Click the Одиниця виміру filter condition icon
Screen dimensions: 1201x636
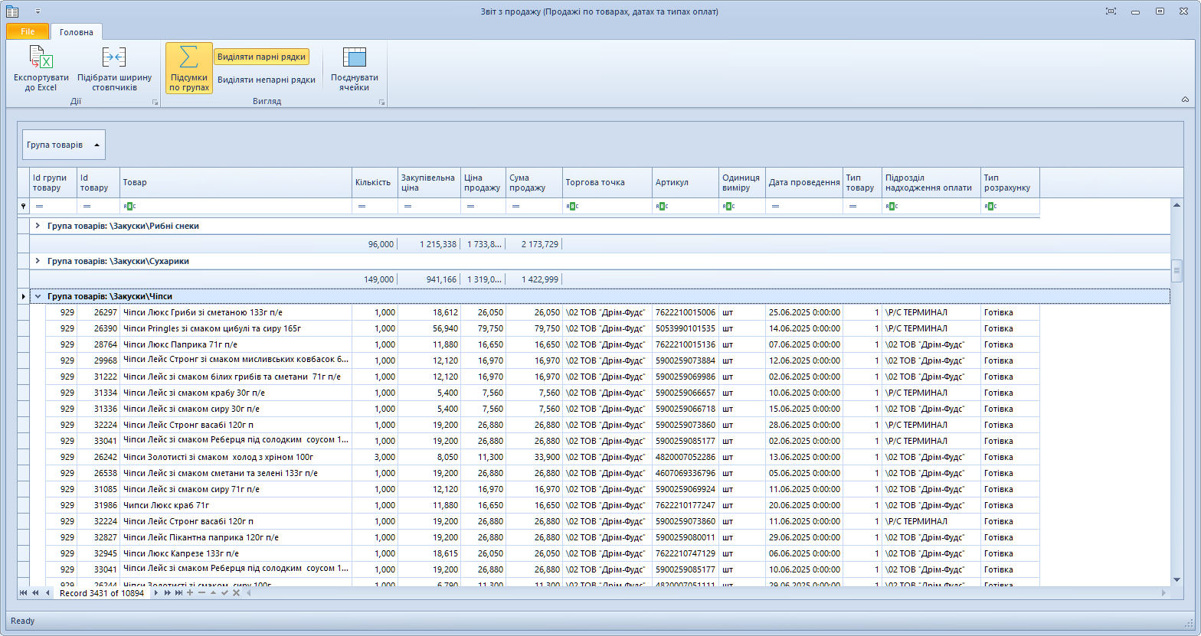[728, 206]
